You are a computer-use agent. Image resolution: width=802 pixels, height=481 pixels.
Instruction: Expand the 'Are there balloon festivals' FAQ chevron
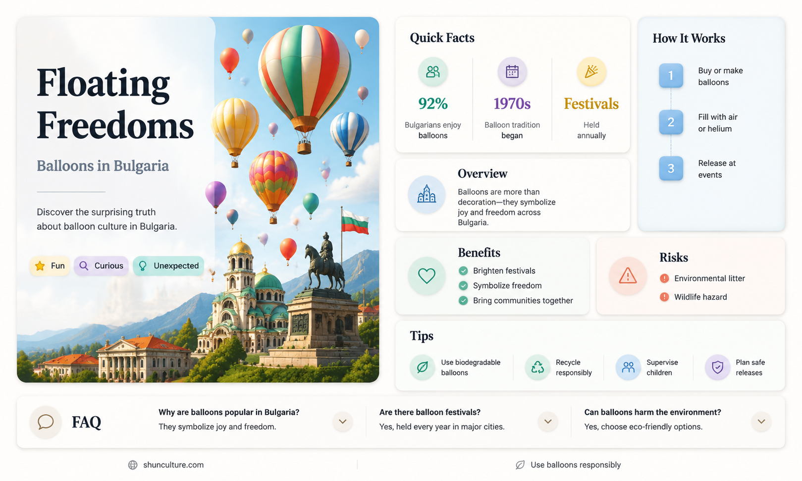pos(548,422)
